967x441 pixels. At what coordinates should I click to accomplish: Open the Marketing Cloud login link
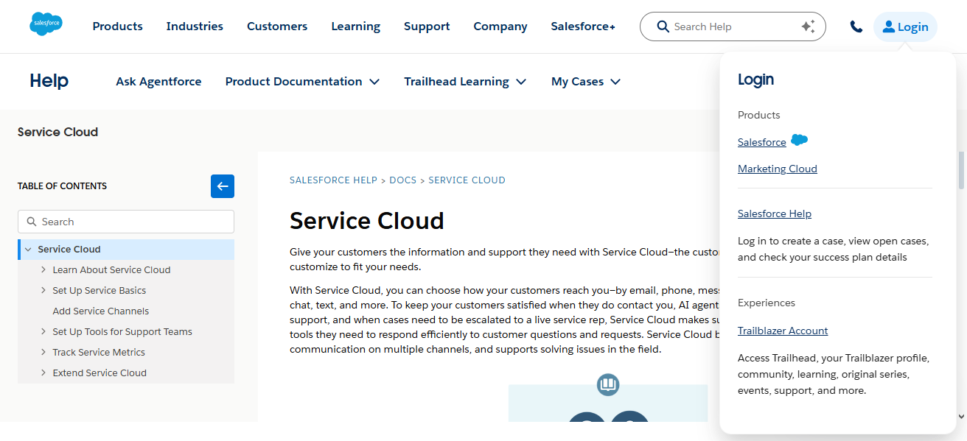tap(778, 169)
